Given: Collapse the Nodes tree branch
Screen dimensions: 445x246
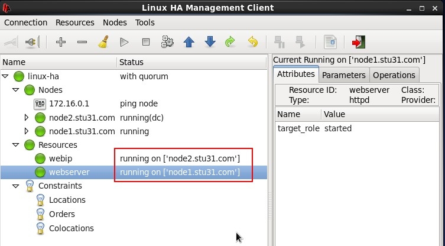Looking at the screenshot, I should tap(16, 90).
